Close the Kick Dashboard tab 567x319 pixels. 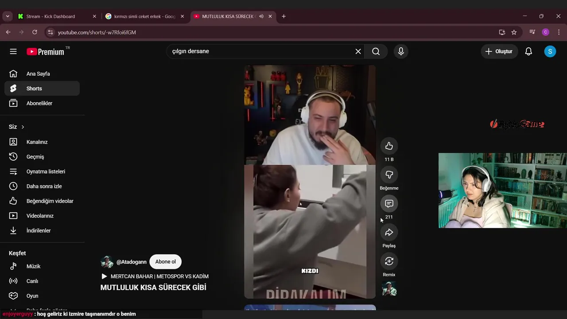[x=94, y=16]
